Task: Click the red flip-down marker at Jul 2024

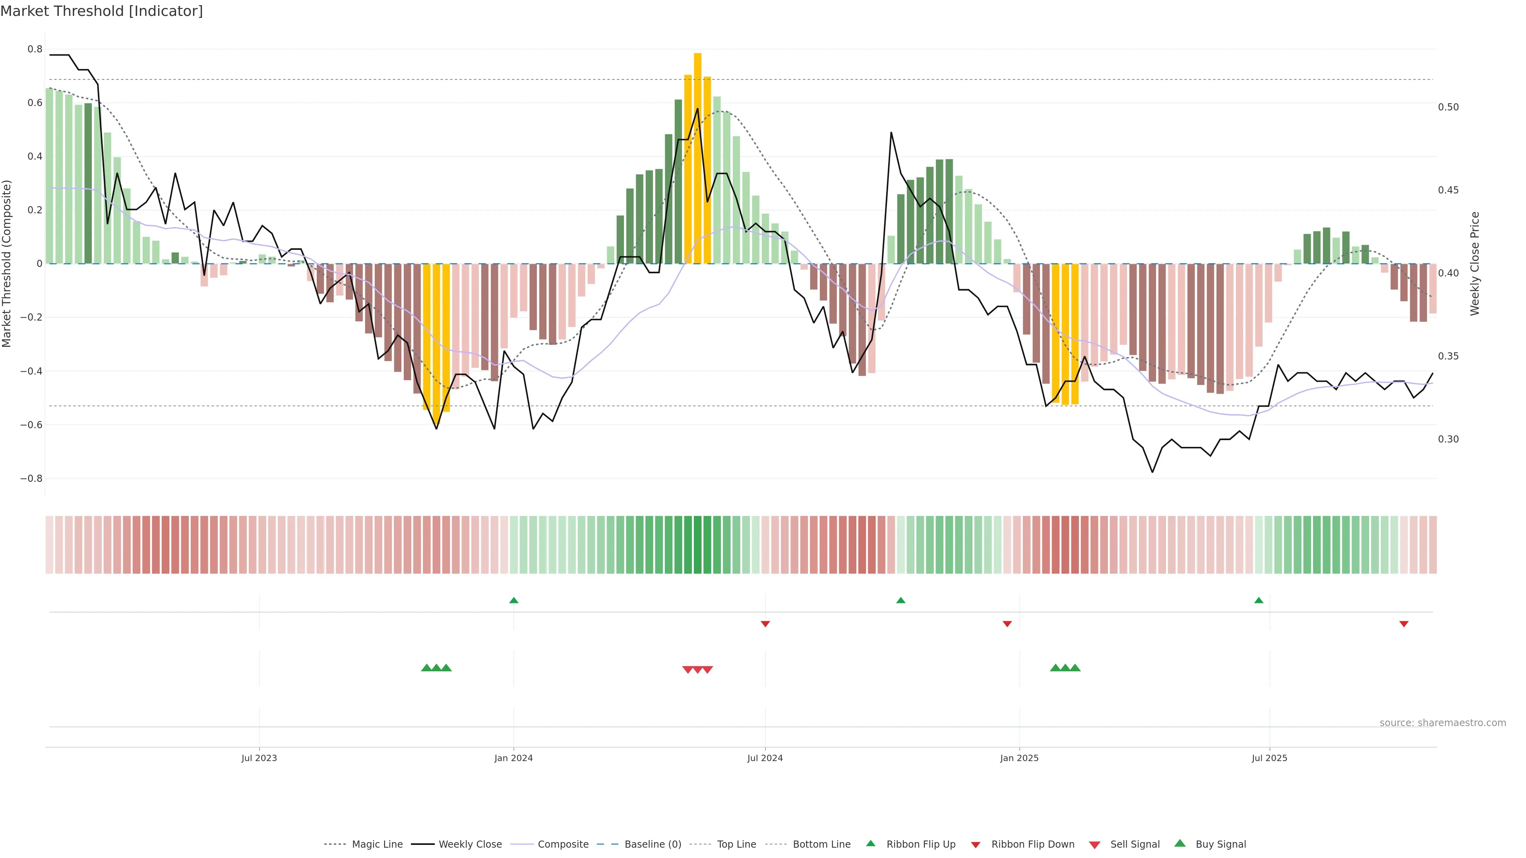Action: pos(765,624)
